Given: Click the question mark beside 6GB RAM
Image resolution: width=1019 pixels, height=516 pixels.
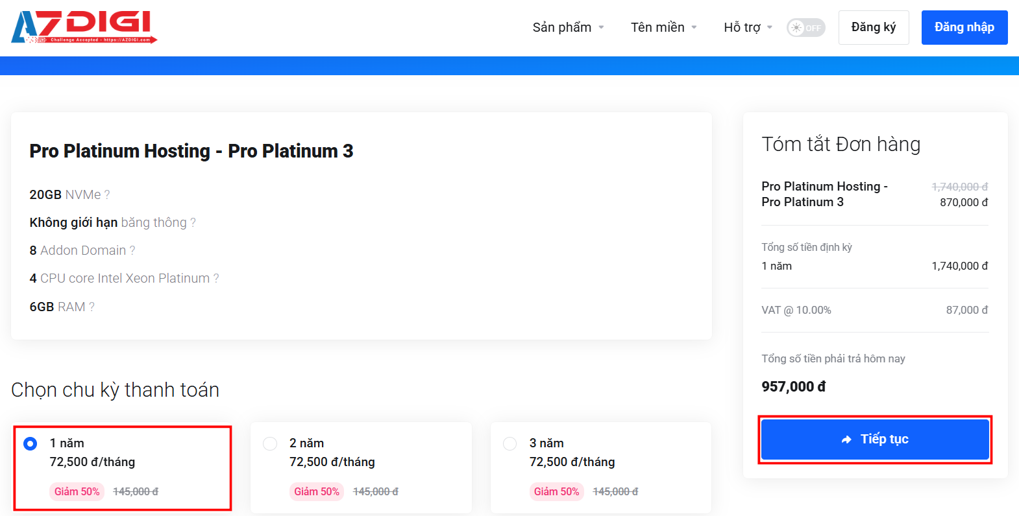Looking at the screenshot, I should 92,307.
